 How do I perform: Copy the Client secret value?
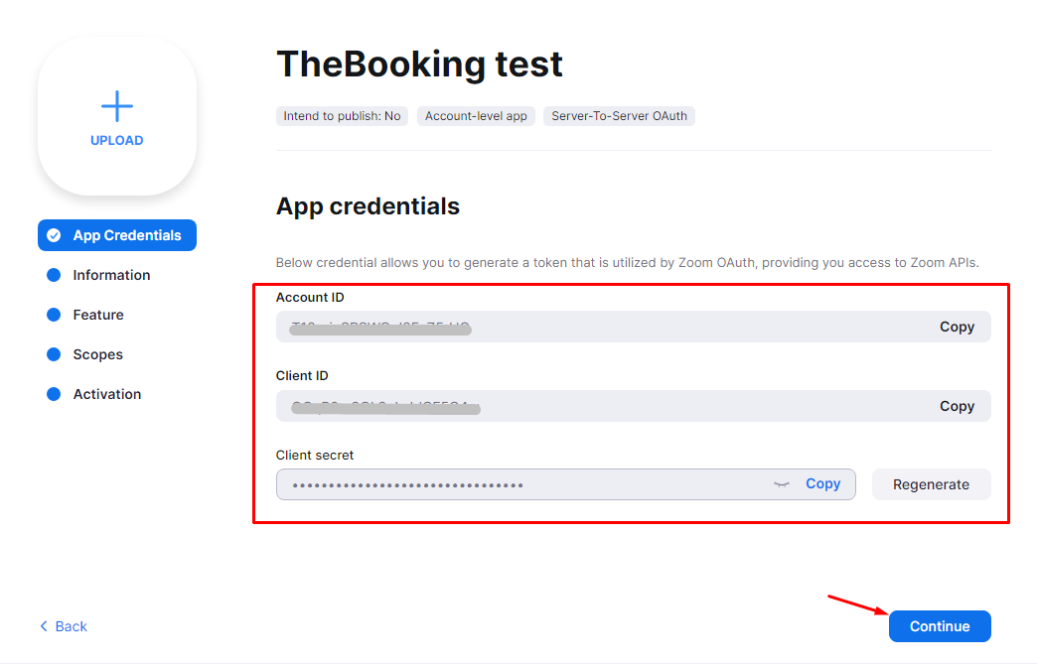[x=822, y=483]
